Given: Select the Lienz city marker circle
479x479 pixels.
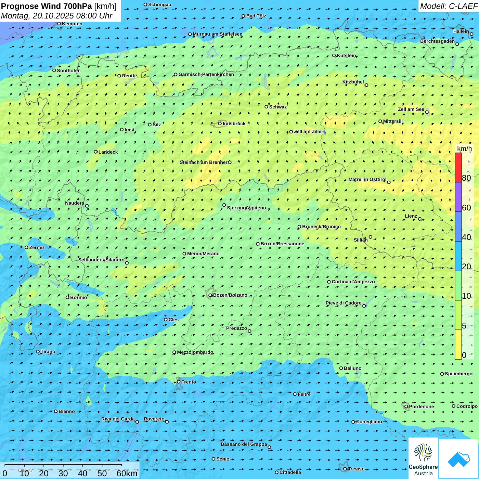Looking at the screenshot, I should [420, 219].
